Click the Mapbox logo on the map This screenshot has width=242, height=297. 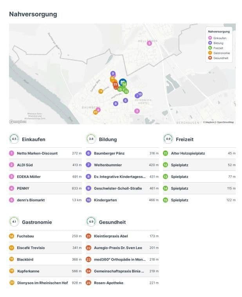(18, 122)
